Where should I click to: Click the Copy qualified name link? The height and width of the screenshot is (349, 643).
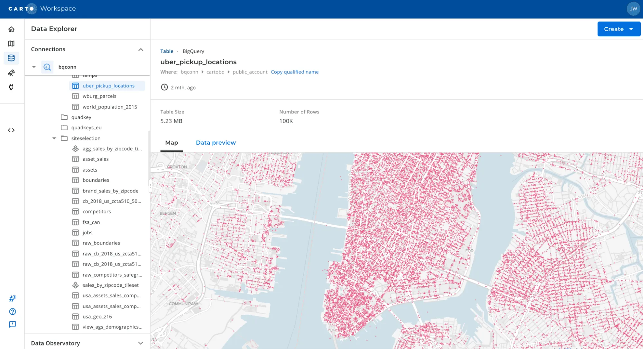294,72
